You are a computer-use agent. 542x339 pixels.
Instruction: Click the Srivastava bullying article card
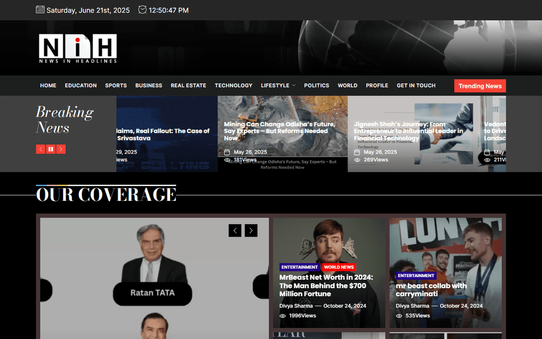167,134
